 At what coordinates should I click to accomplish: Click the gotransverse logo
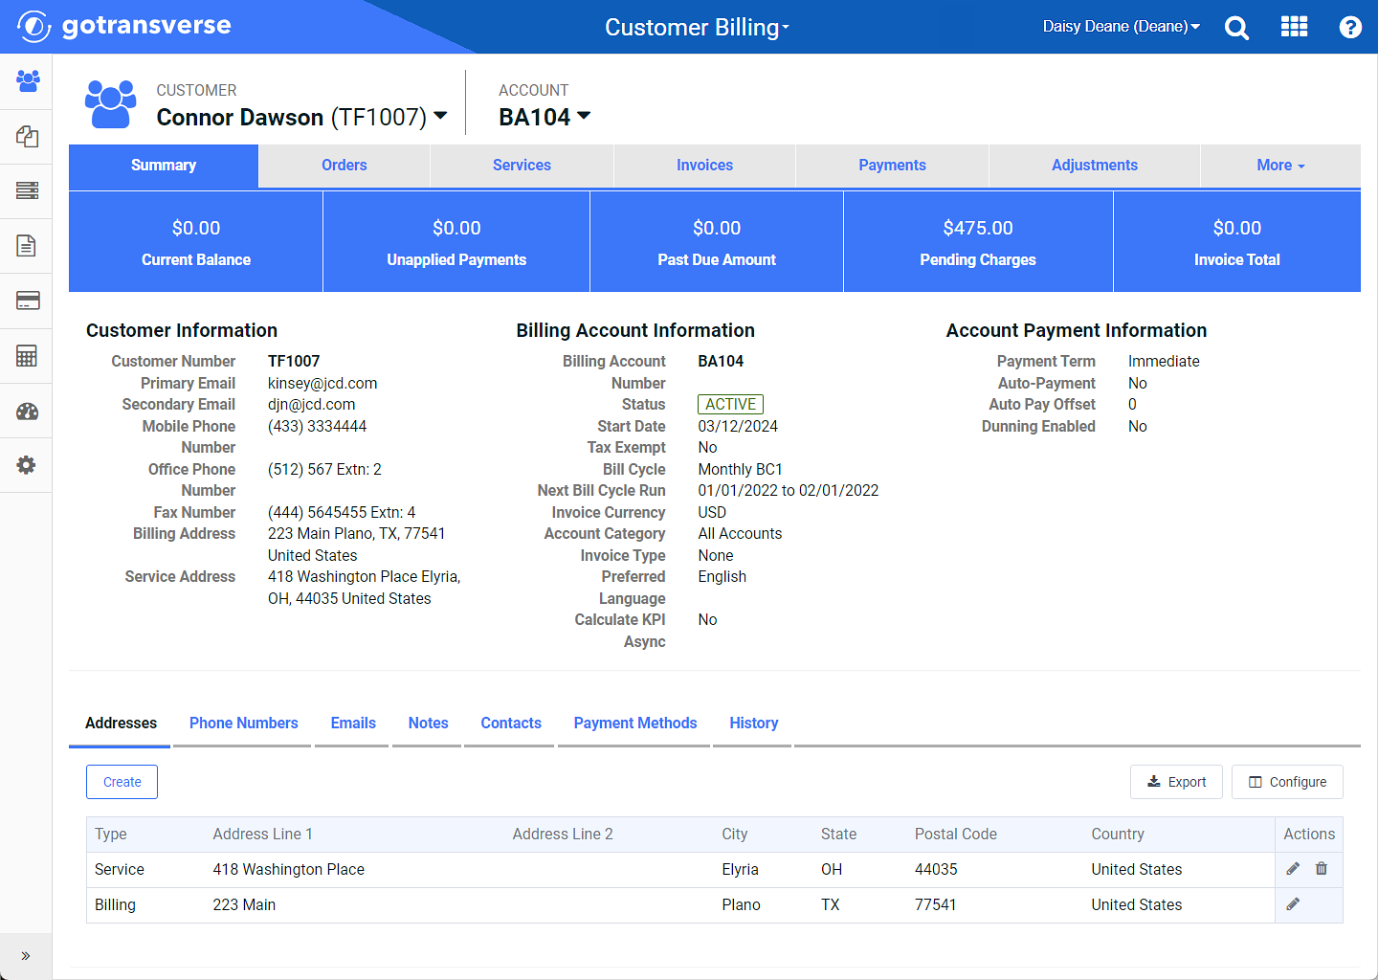pos(124,26)
